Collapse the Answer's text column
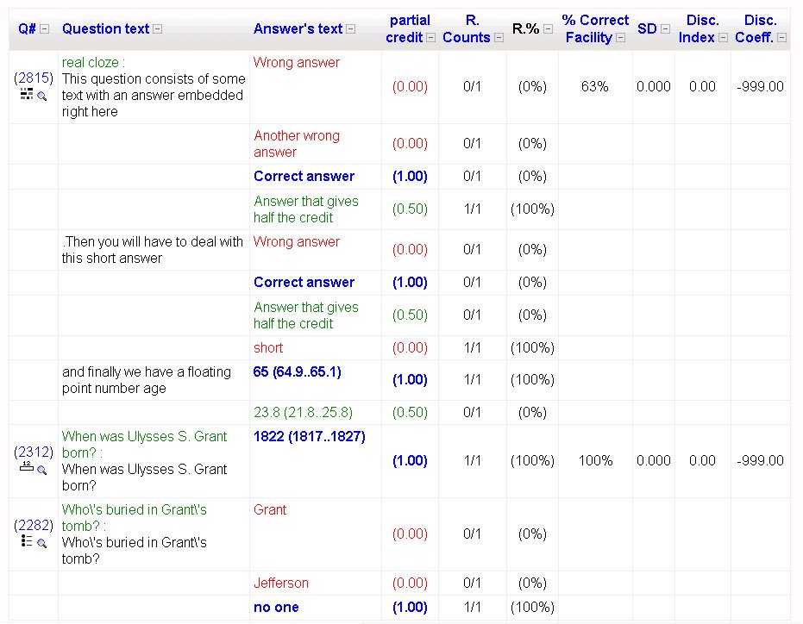 (x=350, y=29)
